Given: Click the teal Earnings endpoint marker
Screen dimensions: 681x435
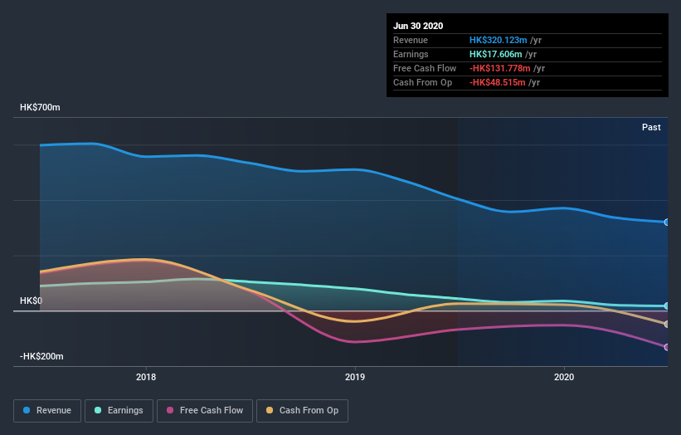Looking at the screenshot, I should [x=666, y=306].
